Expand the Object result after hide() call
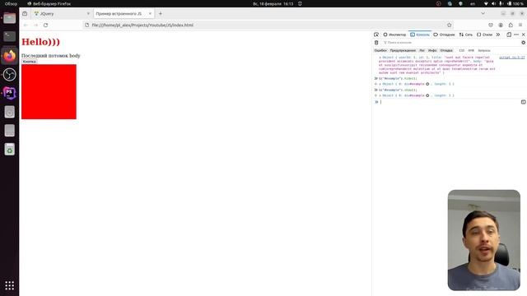The height and width of the screenshot is (296, 527). tap(380, 84)
